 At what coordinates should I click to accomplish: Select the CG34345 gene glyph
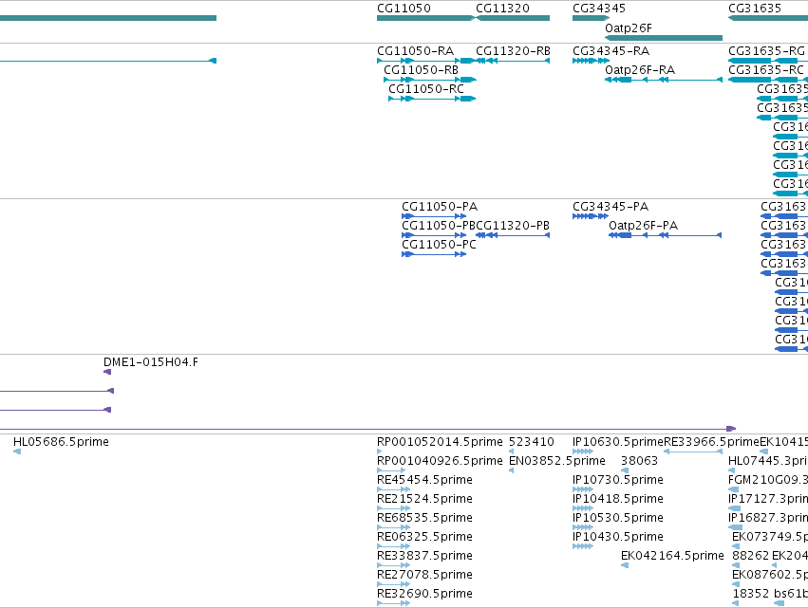click(592, 18)
